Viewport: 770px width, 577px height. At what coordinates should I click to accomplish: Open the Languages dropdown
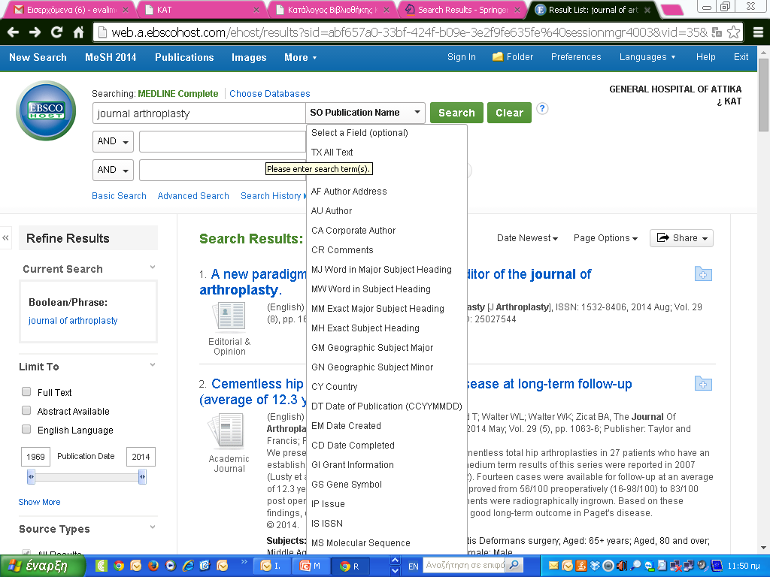[x=647, y=57]
